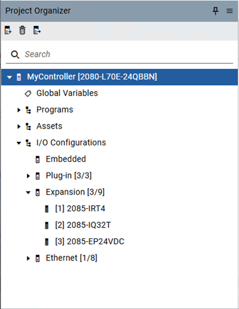The width and height of the screenshot is (239, 309).
Task: Click the I/O Configurations tree icon
Action: coord(28,143)
